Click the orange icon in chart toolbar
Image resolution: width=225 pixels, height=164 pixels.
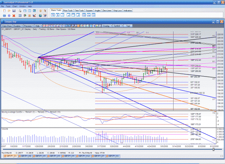pos(78,26)
